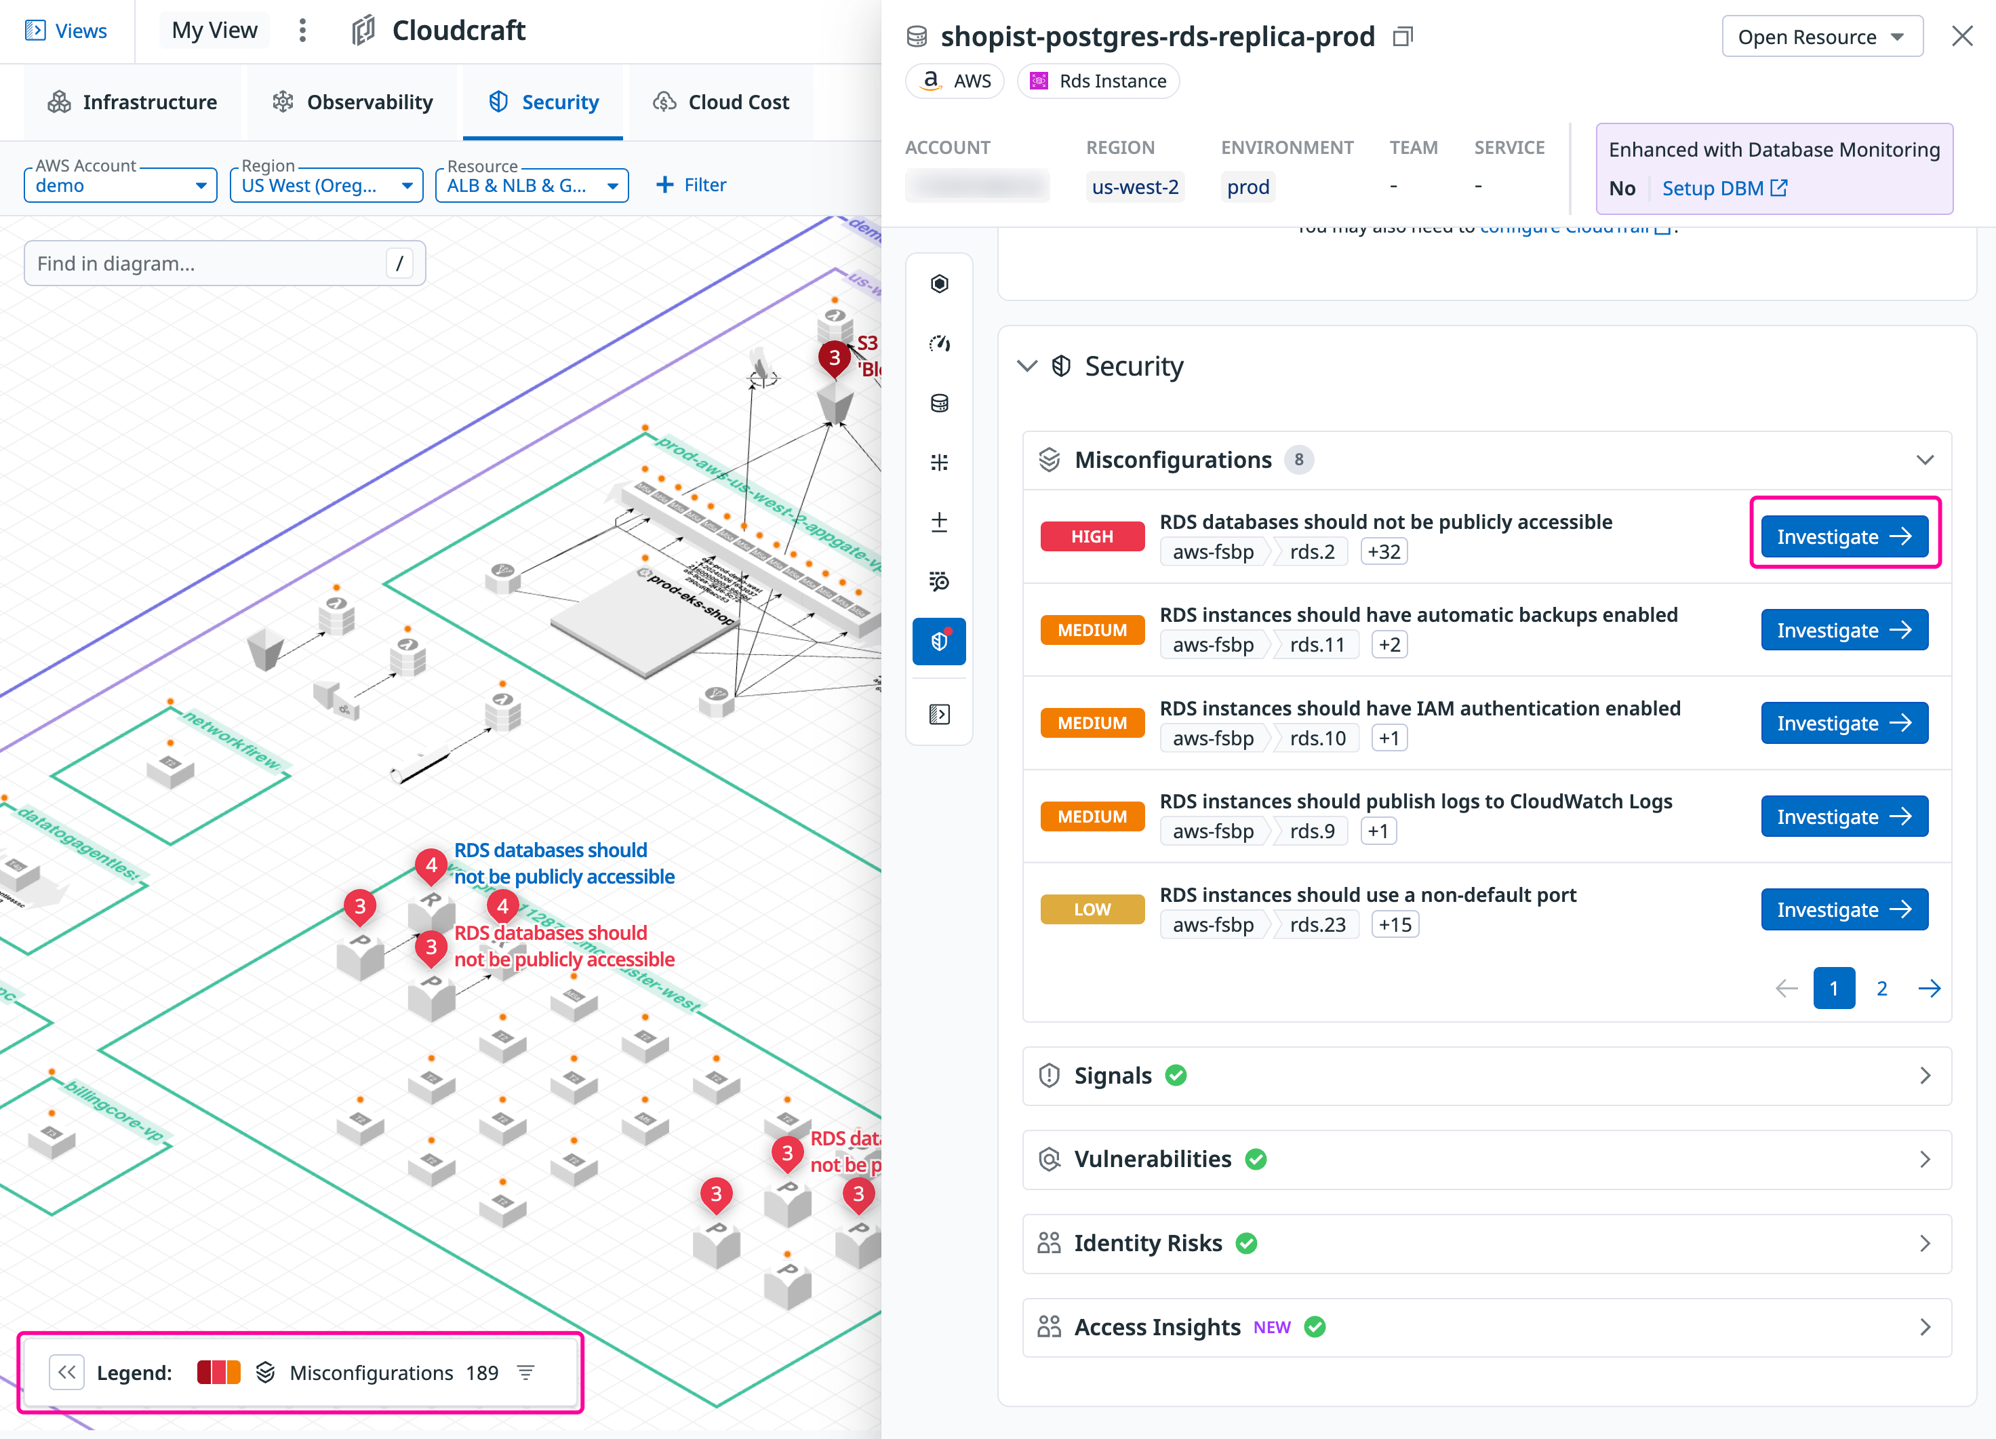
Task: Investigate automatic backups misconfiguration
Action: (x=1843, y=630)
